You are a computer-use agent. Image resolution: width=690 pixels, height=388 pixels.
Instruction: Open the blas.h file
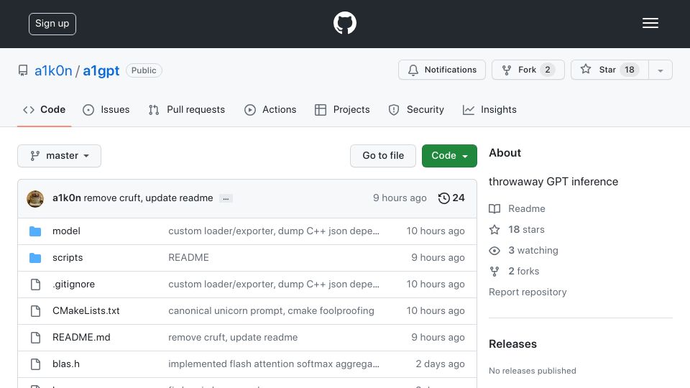pos(66,364)
